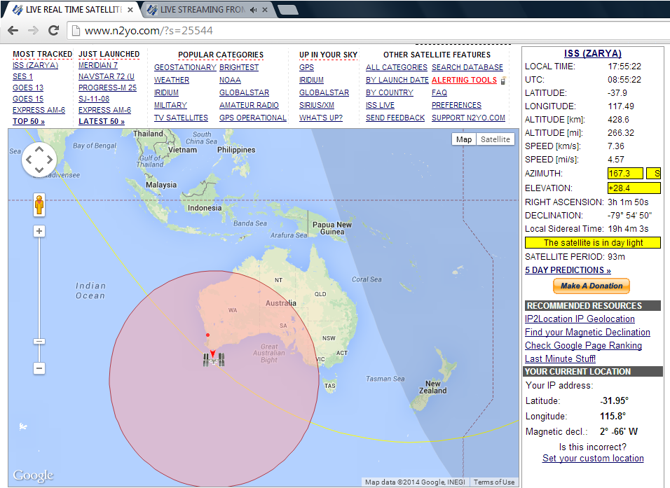This screenshot has width=670, height=488.
Task: Click the audio speaker icon on second tab
Action: pos(253,10)
